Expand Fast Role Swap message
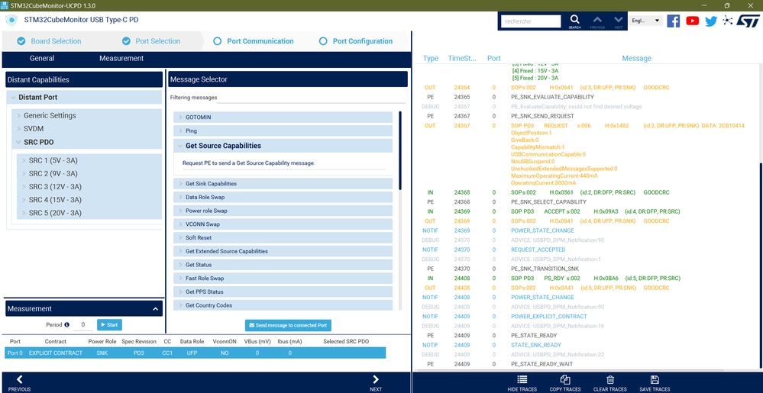The height and width of the screenshot is (393, 763). 283,279
